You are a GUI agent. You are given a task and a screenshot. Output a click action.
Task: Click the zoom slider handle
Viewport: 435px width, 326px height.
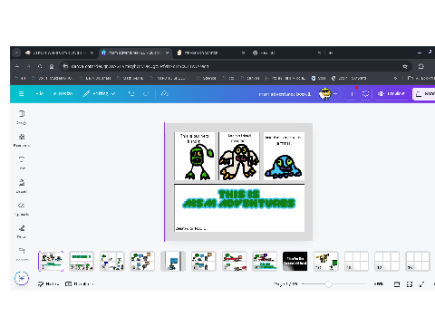328,284
